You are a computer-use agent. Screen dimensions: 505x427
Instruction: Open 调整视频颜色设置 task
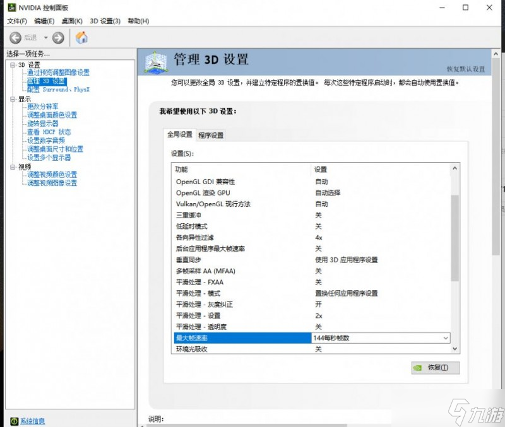[52, 175]
